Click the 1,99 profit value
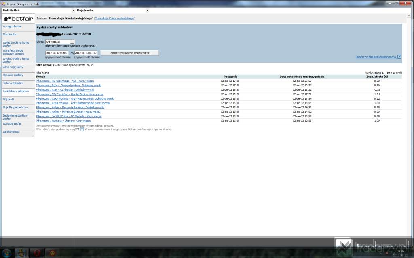Image resolution: width=414 pixels, height=258 pixels. (x=377, y=121)
